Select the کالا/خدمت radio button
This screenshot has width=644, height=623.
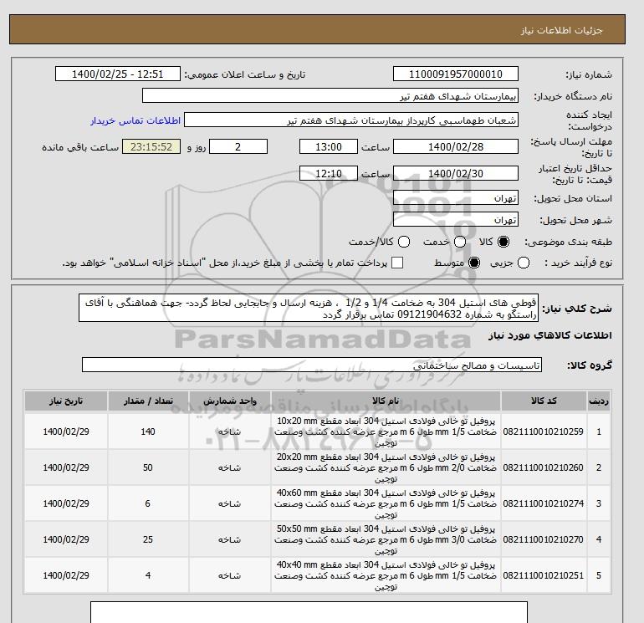point(404,242)
